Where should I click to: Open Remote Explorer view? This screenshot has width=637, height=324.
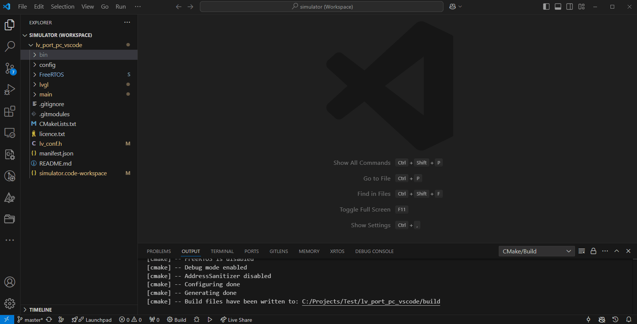(10, 133)
